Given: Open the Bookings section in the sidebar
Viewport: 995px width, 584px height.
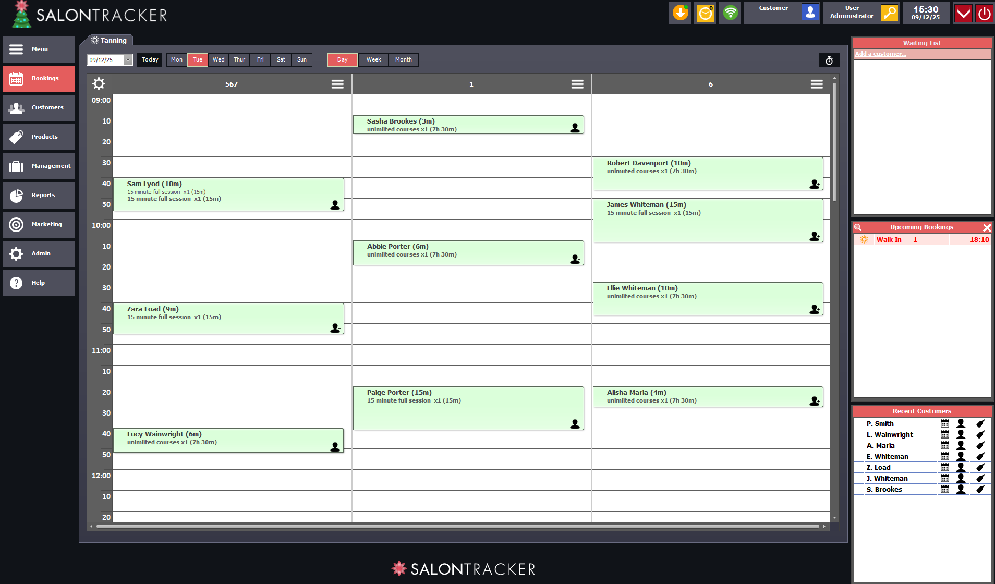Looking at the screenshot, I should 39,78.
